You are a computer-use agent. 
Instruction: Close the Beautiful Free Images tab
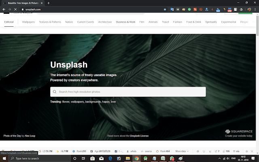42,3
